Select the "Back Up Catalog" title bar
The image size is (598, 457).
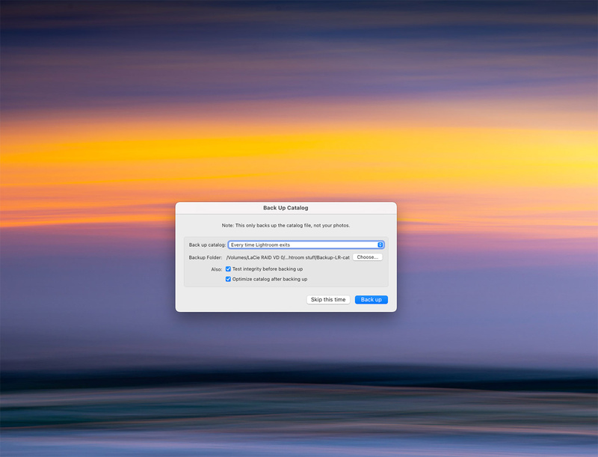click(286, 208)
